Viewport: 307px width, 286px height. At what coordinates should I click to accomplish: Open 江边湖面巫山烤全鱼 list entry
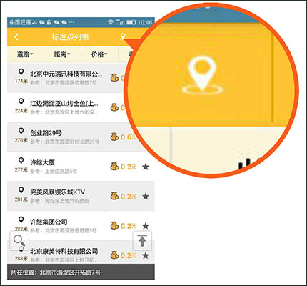[x=66, y=107]
